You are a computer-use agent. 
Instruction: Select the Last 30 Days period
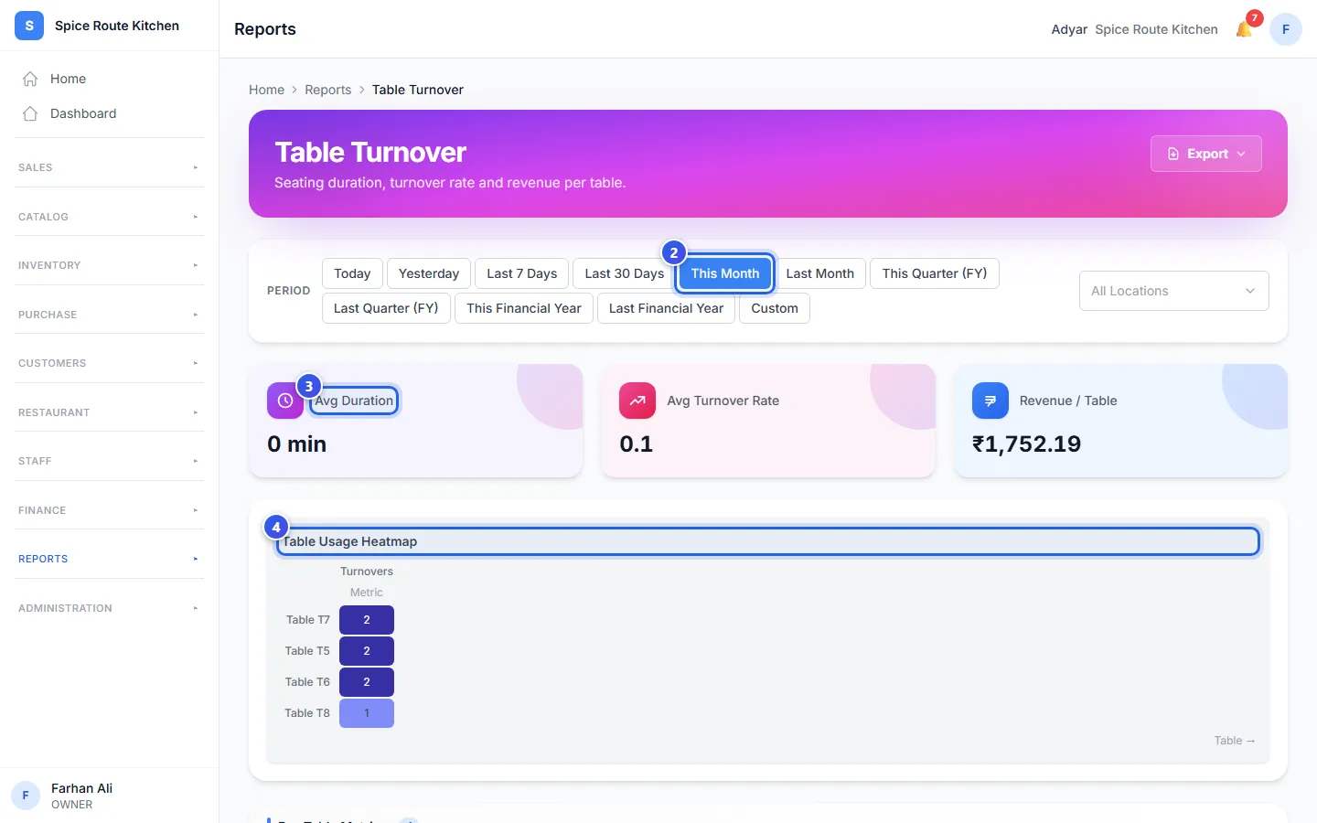[x=625, y=273]
